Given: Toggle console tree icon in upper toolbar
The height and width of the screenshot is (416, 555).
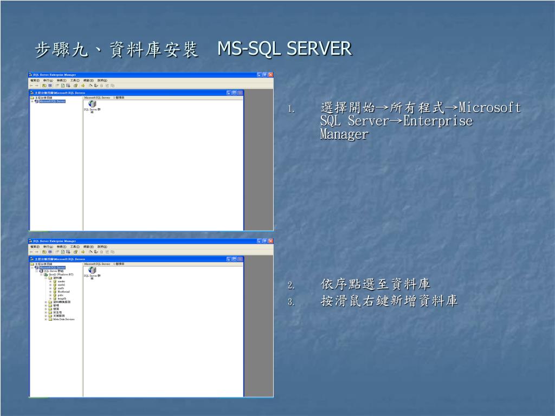Looking at the screenshot, I should tap(50, 86).
